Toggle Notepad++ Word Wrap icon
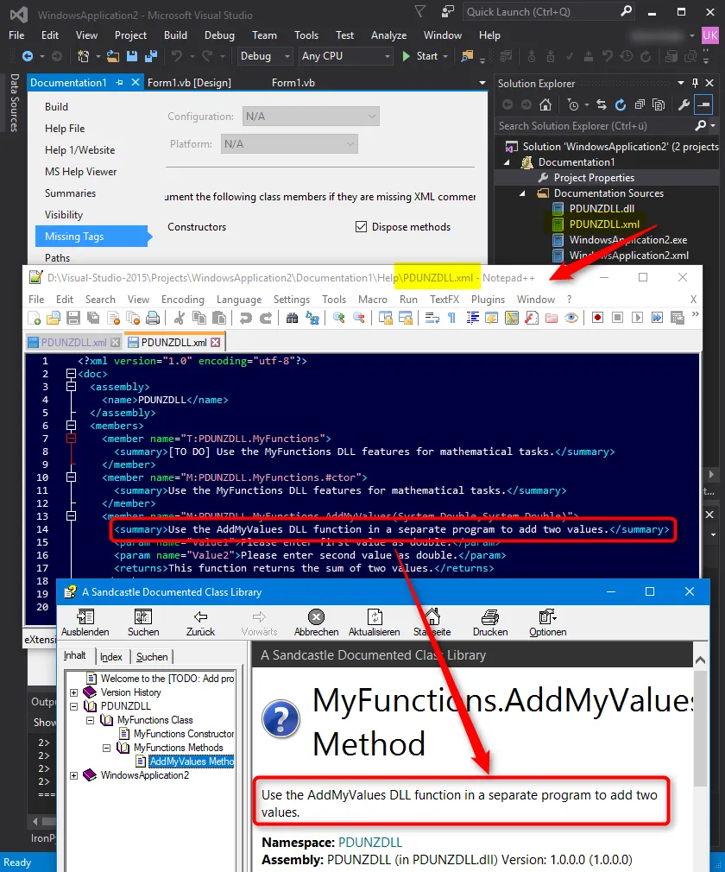The height and width of the screenshot is (872, 725). (432, 318)
